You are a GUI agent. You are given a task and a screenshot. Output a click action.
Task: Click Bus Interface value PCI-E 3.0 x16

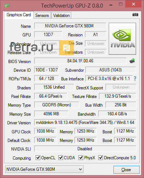tap(109, 79)
